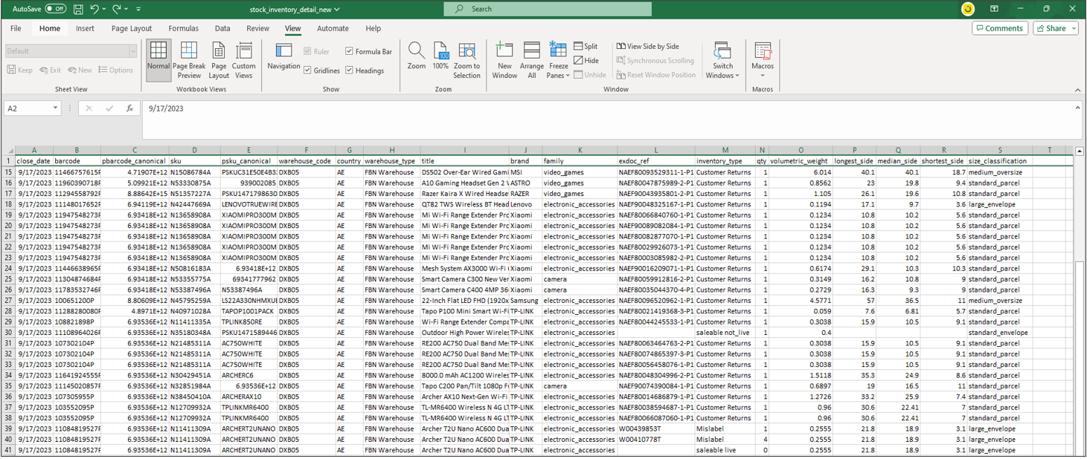Click the Save icon in title bar
Image resolution: width=1087 pixels, height=459 pixels.
[79, 9]
